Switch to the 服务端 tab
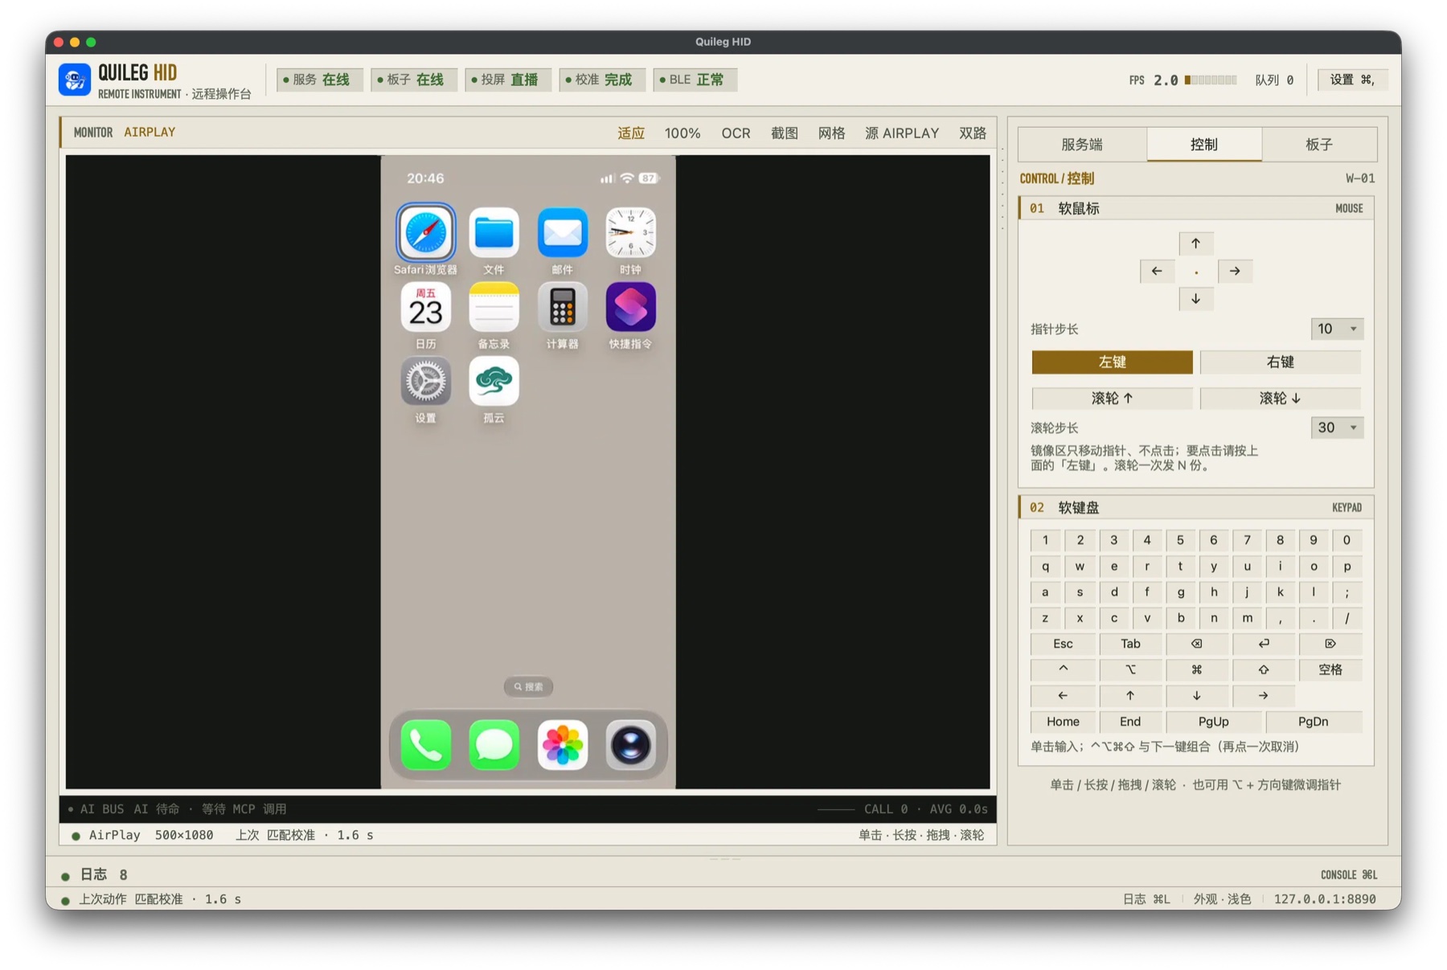This screenshot has height=970, width=1447. 1082,145
